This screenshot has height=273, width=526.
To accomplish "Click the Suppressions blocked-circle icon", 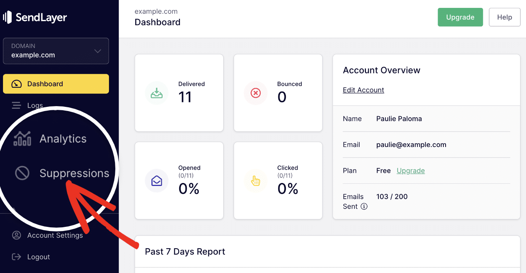I will [22, 173].
